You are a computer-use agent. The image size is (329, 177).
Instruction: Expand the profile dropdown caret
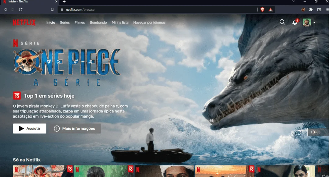[x=314, y=23]
